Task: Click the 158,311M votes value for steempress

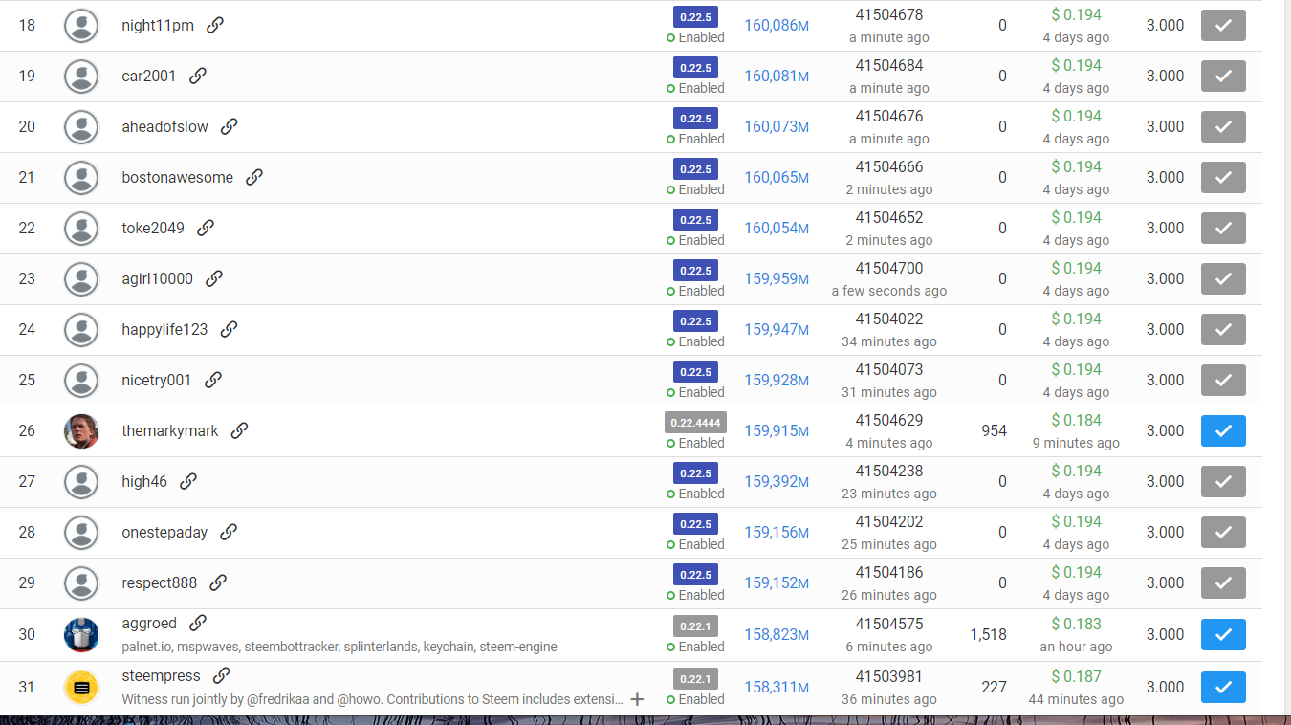Action: pos(776,687)
